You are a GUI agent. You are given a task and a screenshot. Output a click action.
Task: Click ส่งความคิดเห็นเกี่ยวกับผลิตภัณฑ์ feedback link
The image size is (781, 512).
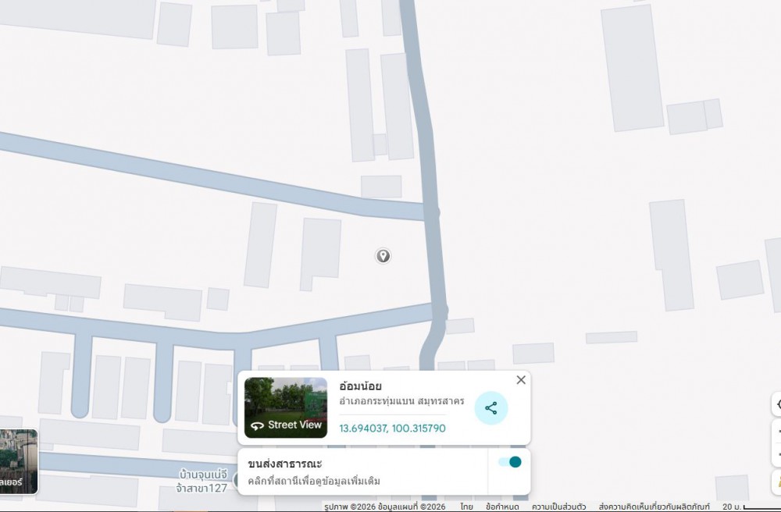click(655, 507)
